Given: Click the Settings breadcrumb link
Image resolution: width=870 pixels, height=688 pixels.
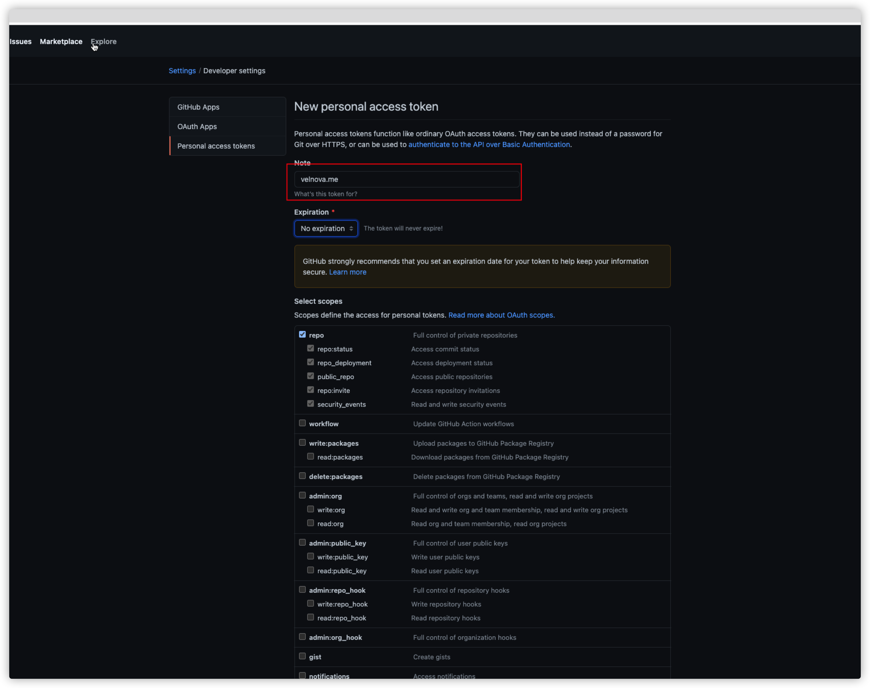Looking at the screenshot, I should [182, 71].
